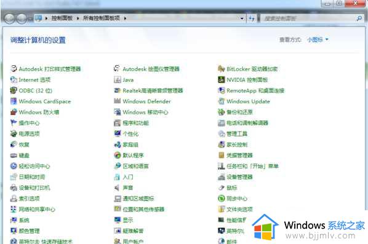Click the Autodesk 绘图仪管理器 icon
This screenshot has width=368, height=244.
click(x=117, y=69)
